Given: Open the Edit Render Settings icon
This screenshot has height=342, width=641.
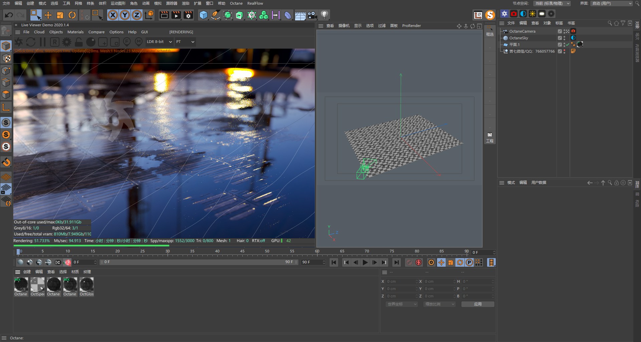Looking at the screenshot, I should [188, 15].
